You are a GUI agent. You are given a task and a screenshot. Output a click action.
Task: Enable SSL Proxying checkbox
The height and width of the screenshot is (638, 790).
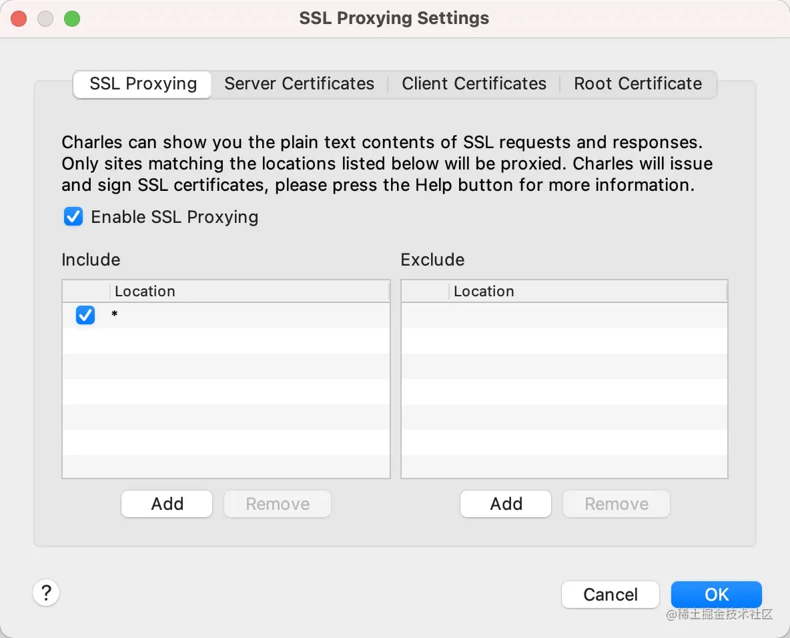(73, 216)
